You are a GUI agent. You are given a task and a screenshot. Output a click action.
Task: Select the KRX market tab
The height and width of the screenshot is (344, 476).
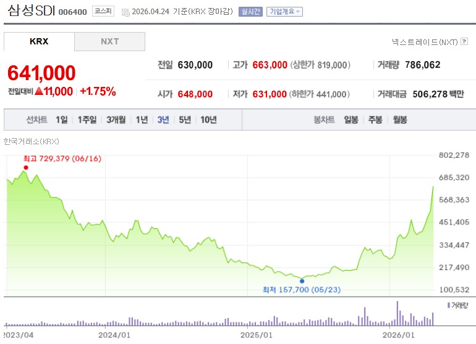click(x=39, y=41)
